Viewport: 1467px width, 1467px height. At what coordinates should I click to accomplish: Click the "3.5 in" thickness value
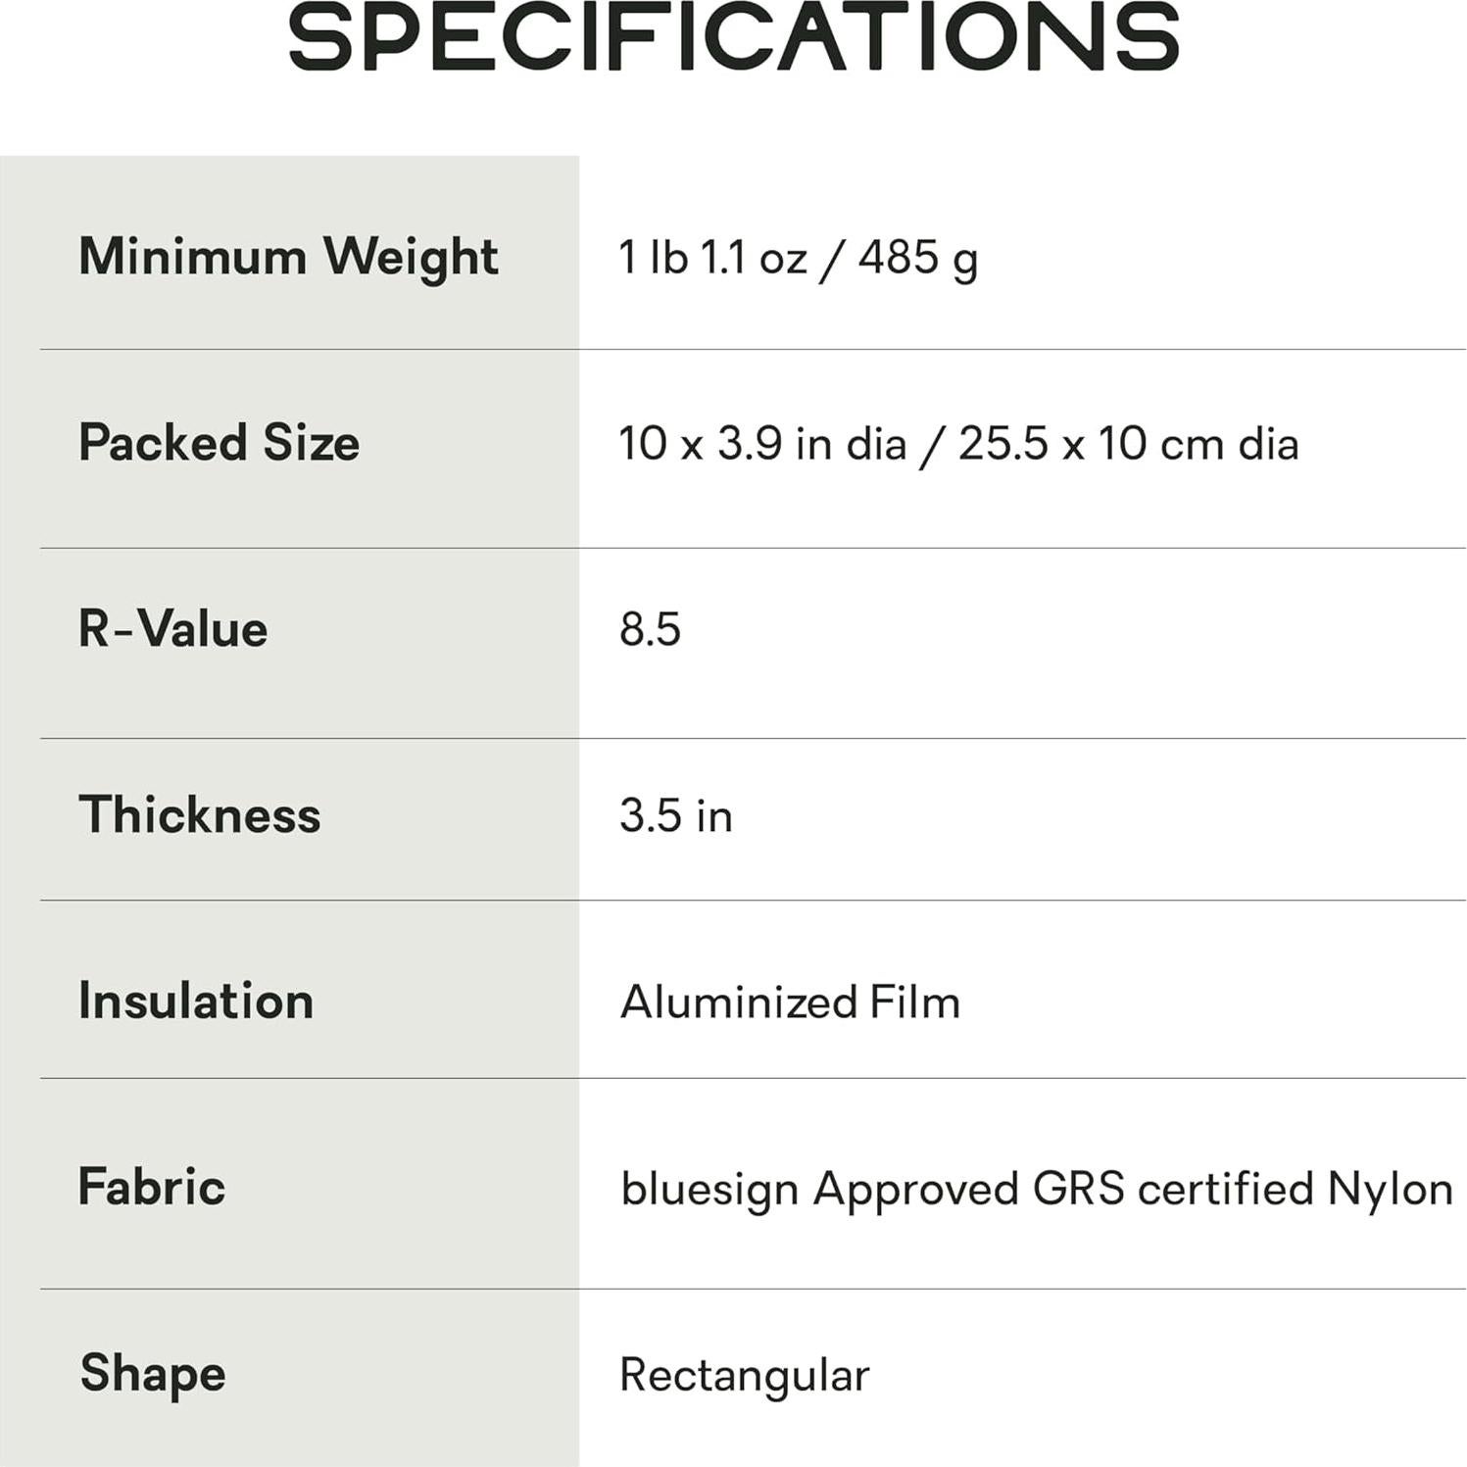click(x=676, y=815)
